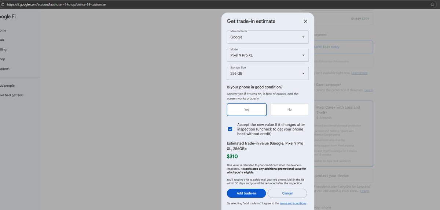Click Add people in the sidebar
This screenshot has height=210, width=440.
(7, 86)
